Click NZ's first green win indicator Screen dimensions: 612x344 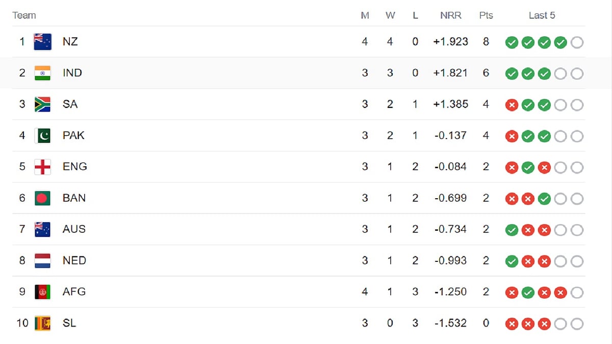(x=512, y=42)
